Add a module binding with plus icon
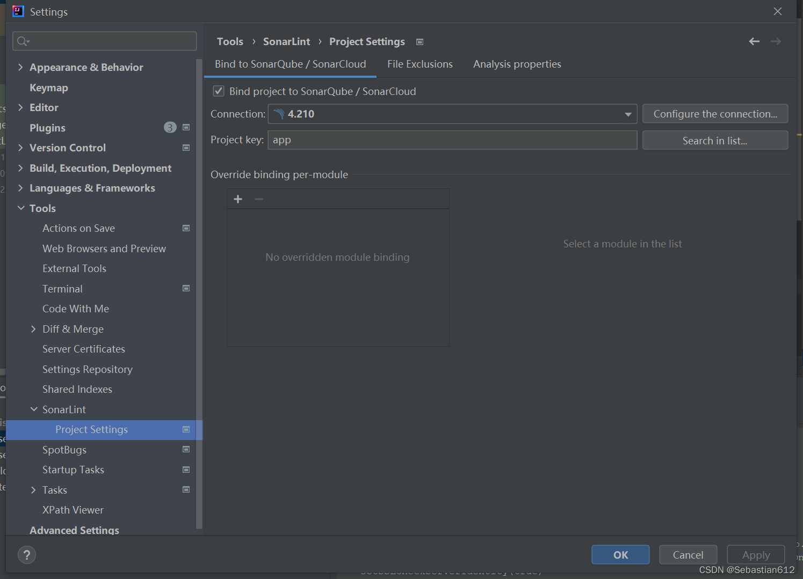 pyautogui.click(x=238, y=199)
